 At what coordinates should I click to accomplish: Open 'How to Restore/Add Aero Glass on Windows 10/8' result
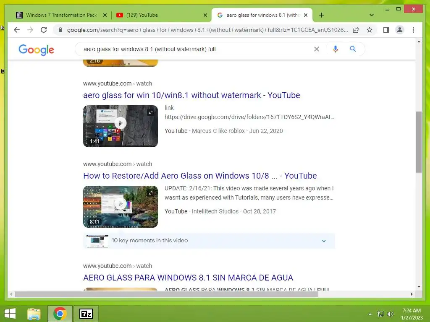pyautogui.click(x=200, y=176)
